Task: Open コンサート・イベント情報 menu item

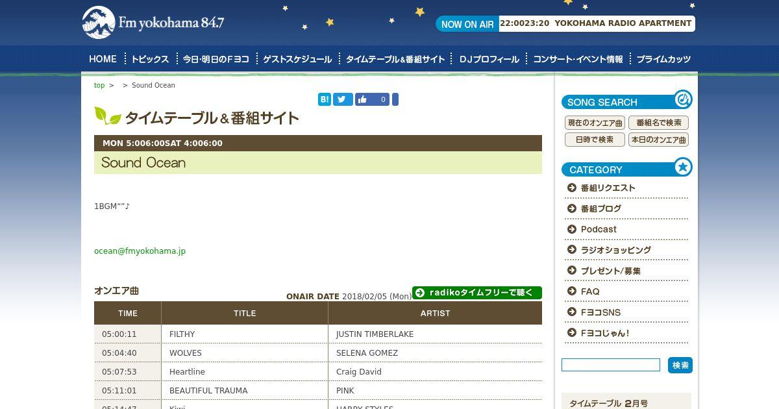Action: (578, 59)
